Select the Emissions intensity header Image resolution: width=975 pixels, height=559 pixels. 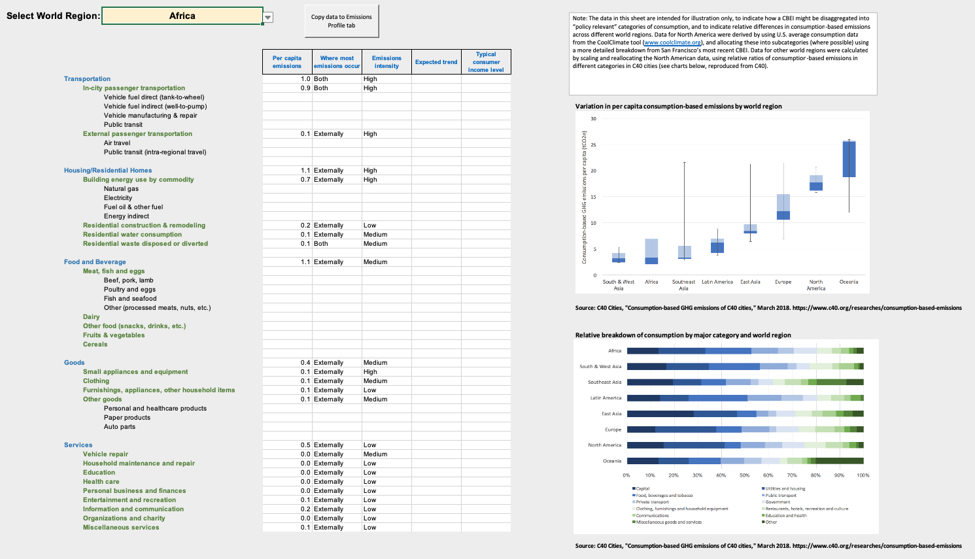(x=386, y=62)
